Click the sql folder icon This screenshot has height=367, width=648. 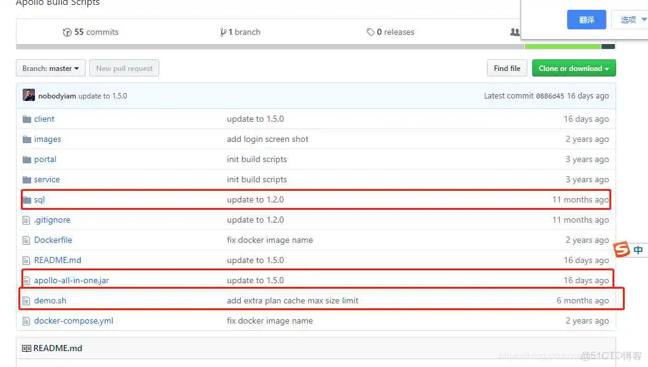coord(26,199)
